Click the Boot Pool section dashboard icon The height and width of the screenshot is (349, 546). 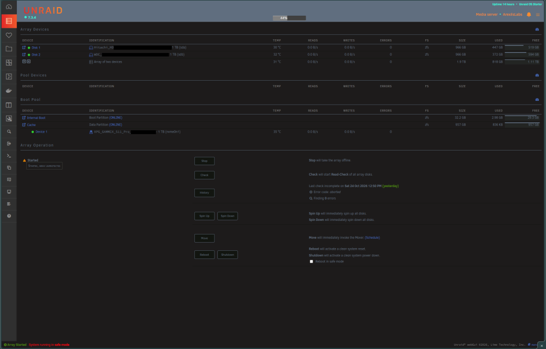[537, 99]
